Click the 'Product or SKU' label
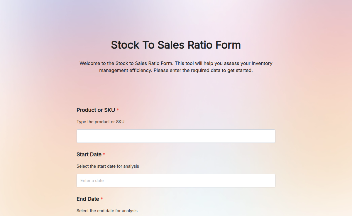The height and width of the screenshot is (216, 352). click(x=95, y=110)
